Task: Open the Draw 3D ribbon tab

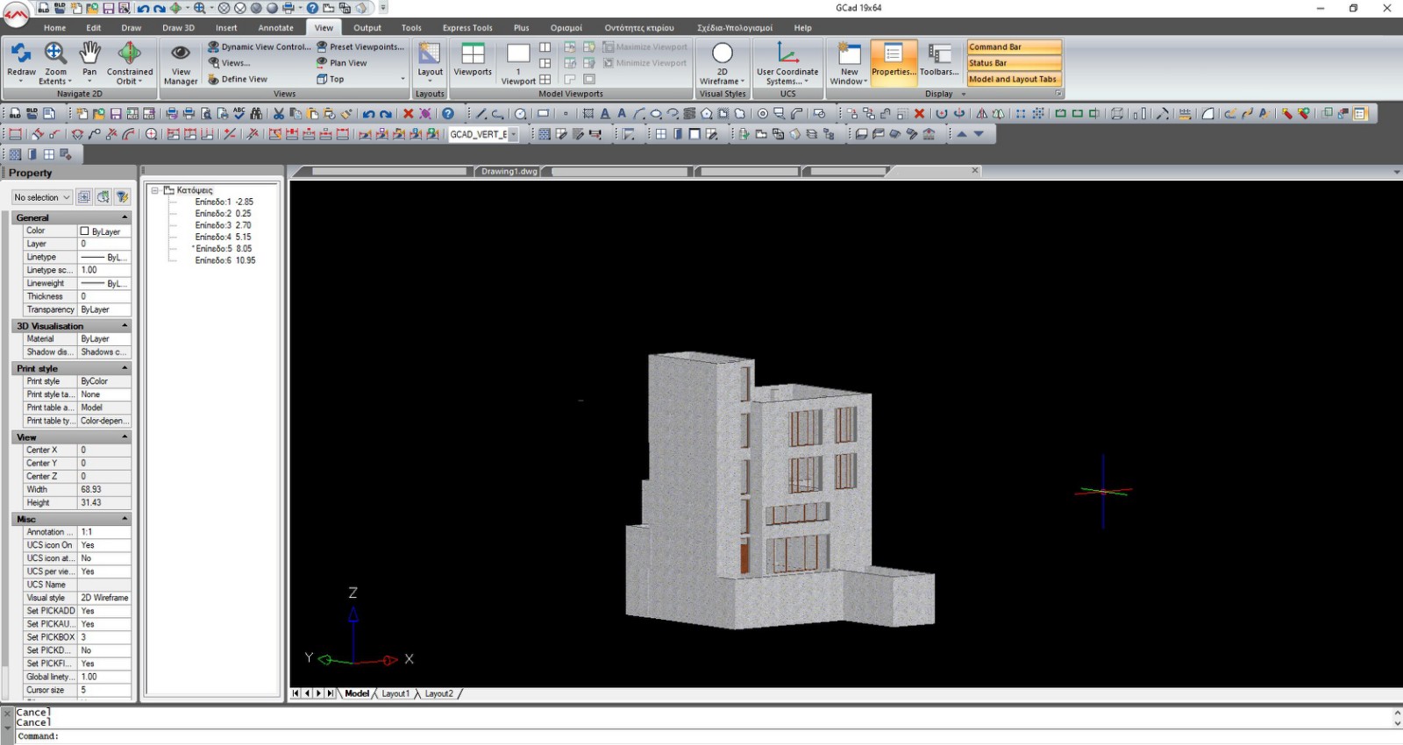Action: (178, 27)
